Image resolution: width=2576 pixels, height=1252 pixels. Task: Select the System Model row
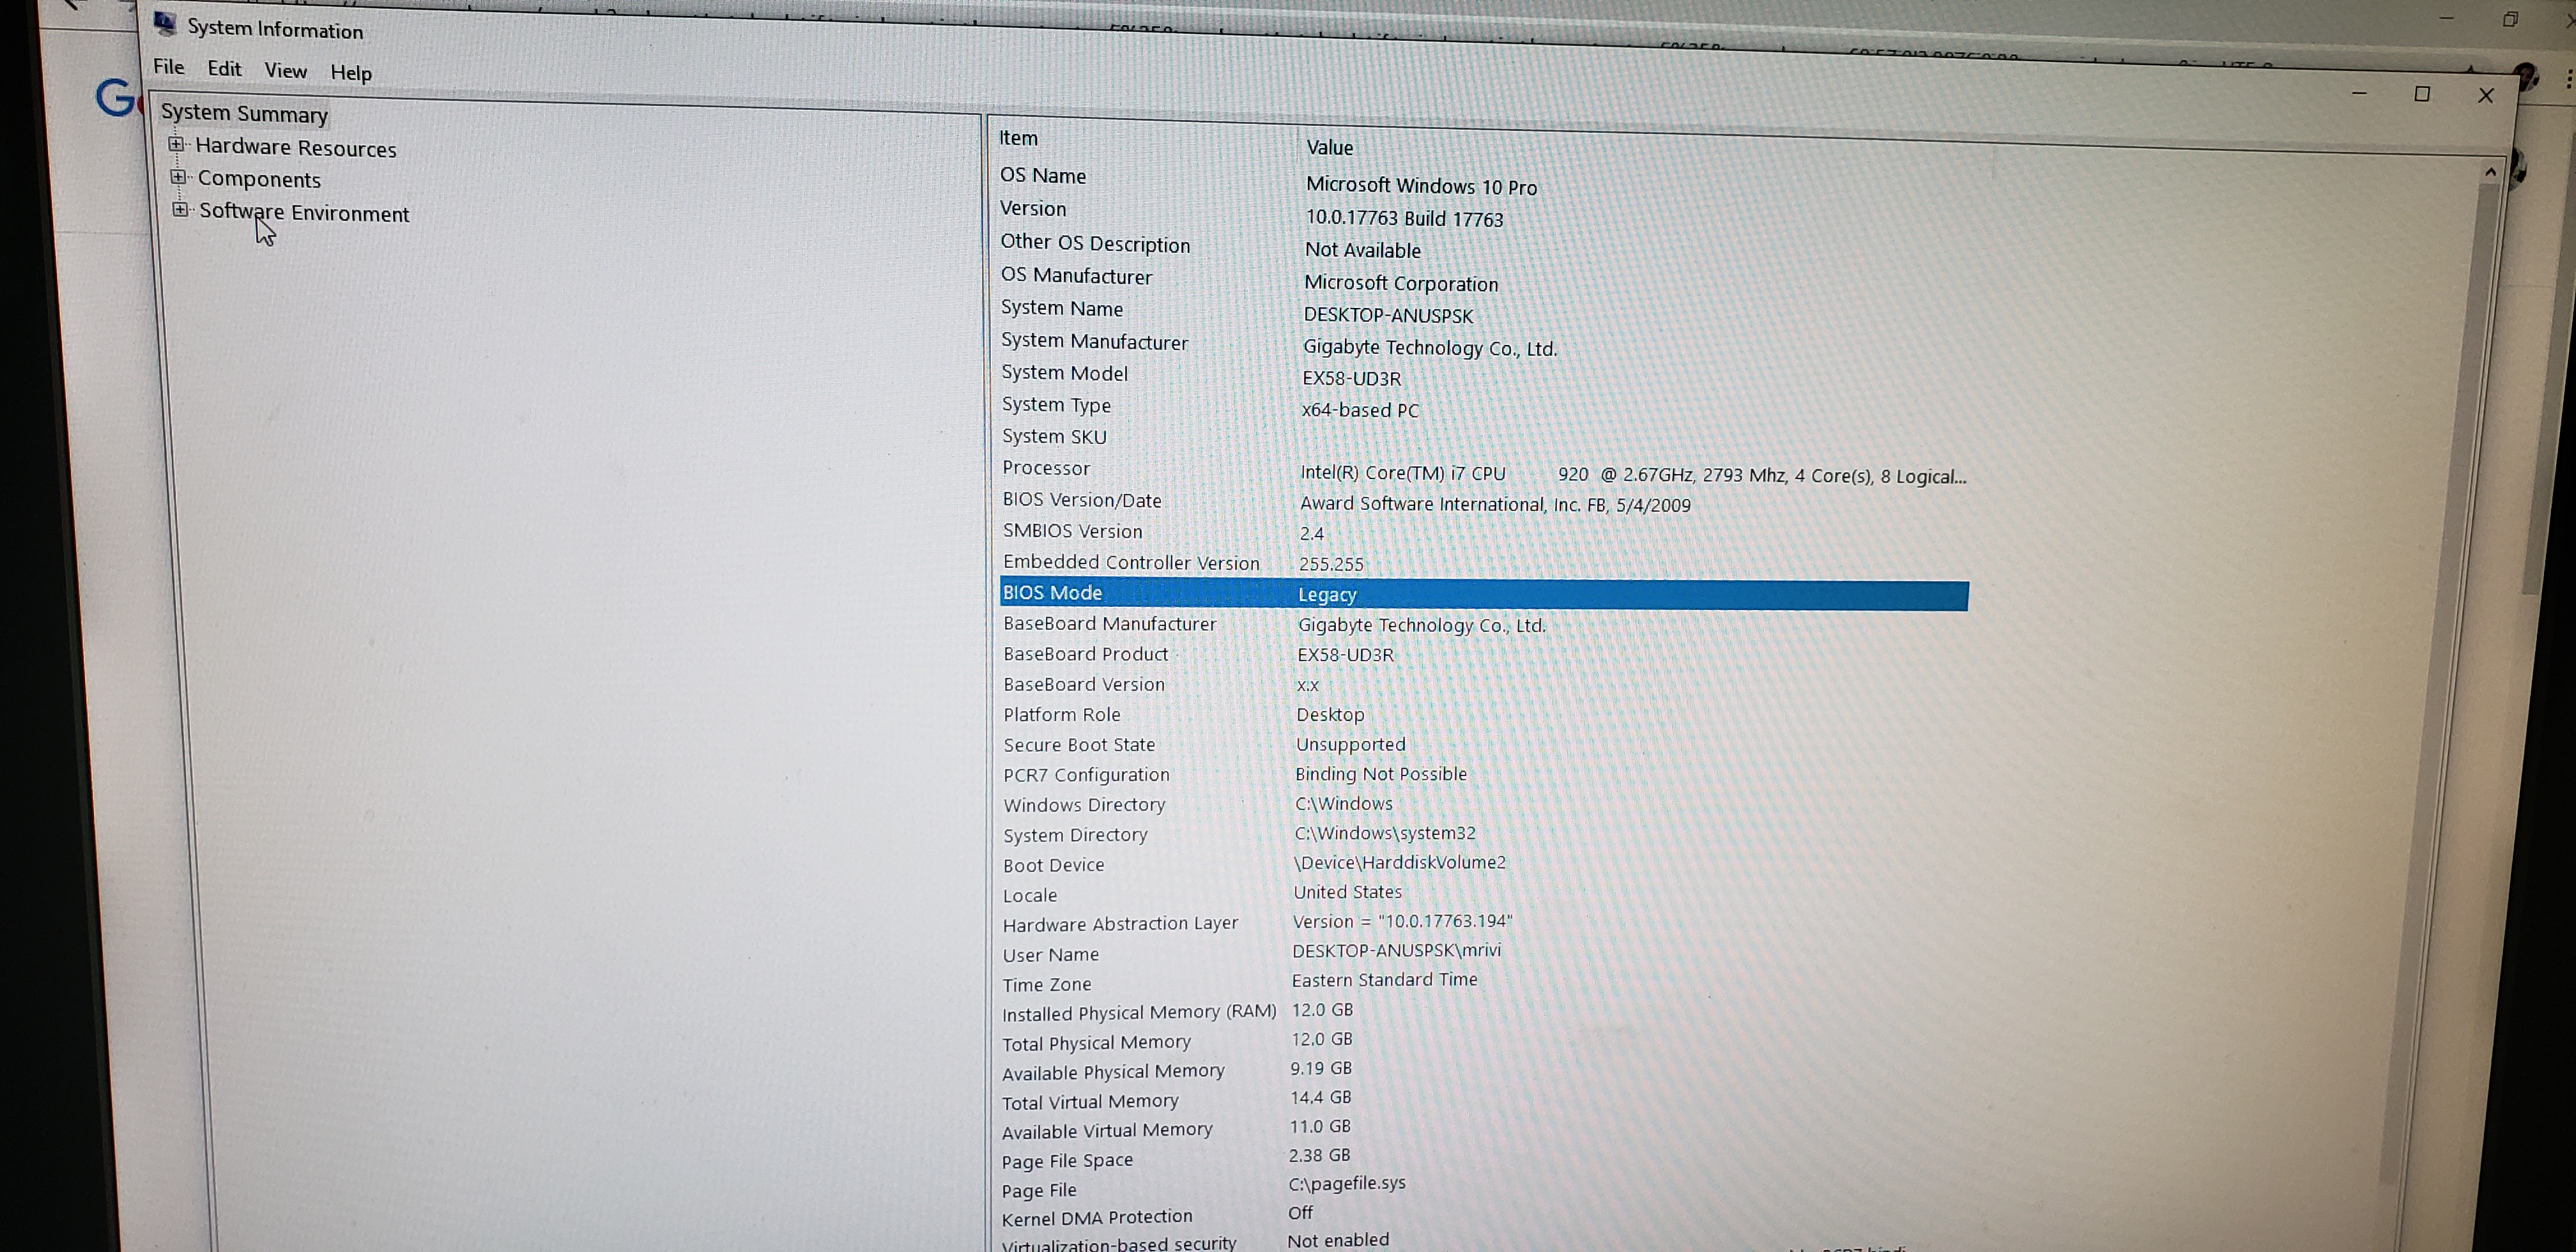click(x=1484, y=375)
